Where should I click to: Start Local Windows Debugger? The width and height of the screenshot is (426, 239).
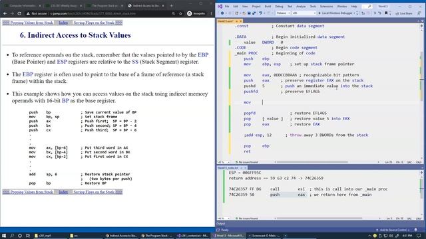click(336, 13)
